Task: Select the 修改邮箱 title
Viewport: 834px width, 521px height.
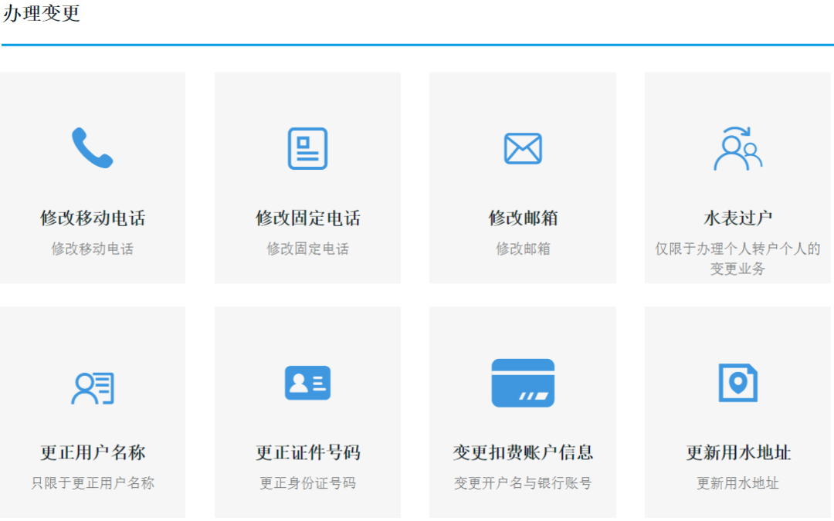Action: (523, 218)
